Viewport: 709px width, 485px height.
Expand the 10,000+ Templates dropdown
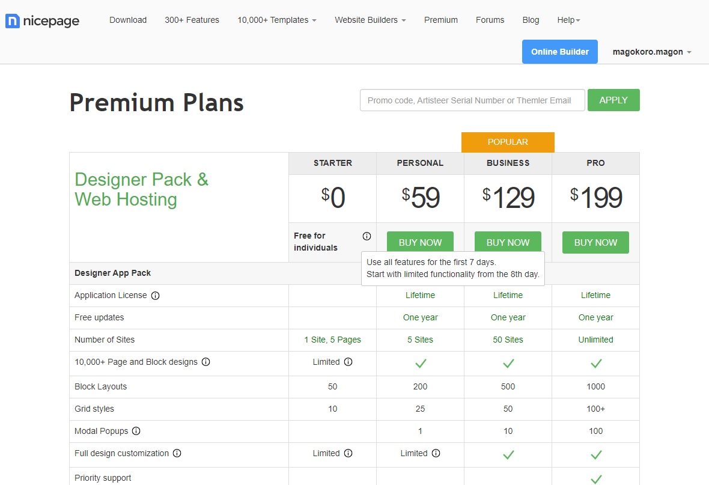point(276,20)
